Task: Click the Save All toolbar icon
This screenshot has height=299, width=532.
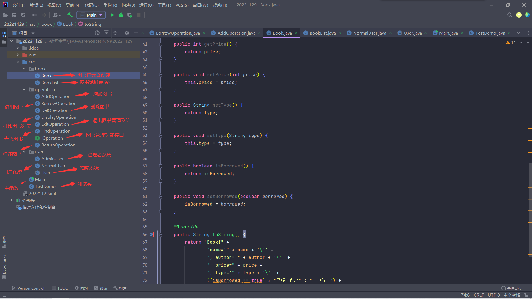Action: pos(14,15)
